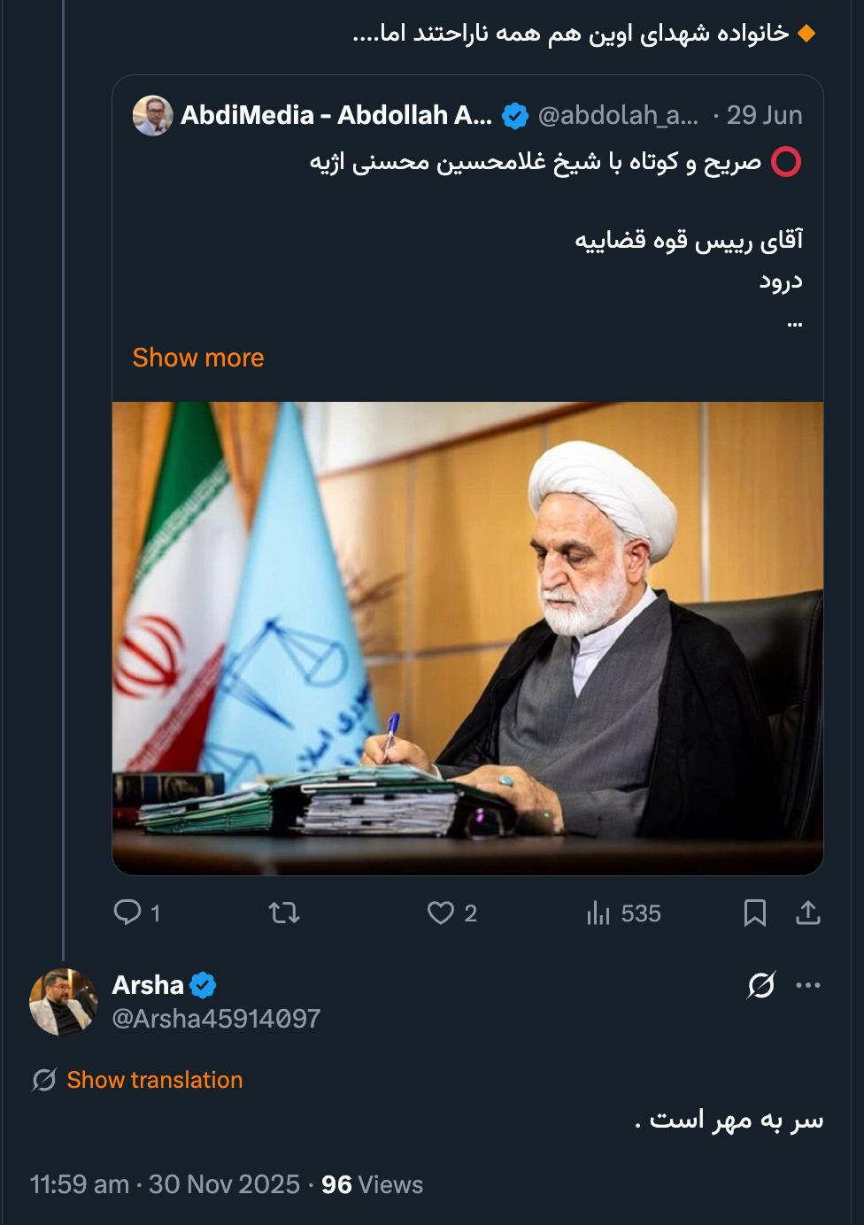The width and height of the screenshot is (864, 1225).
Task: Open Grok actions icon next to more options
Action: click(x=761, y=982)
